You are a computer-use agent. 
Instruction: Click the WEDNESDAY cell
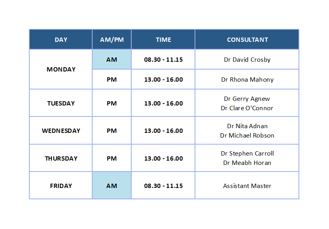click(61, 131)
